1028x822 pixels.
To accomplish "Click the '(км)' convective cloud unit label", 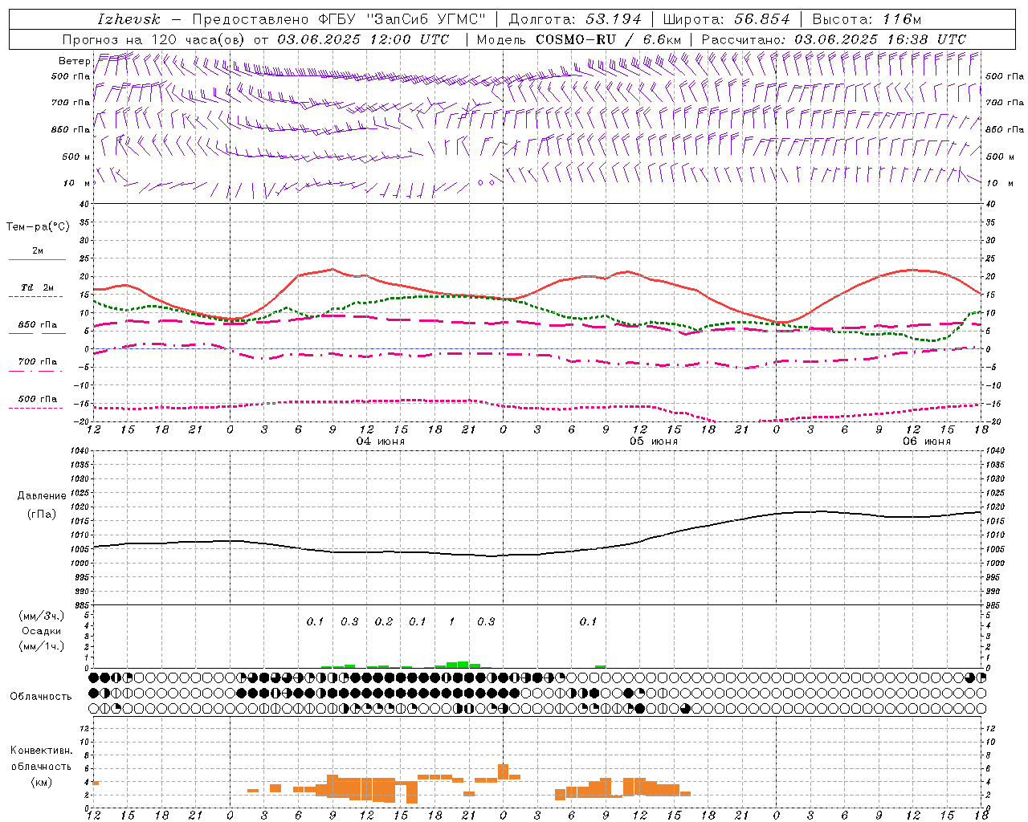I will click(x=41, y=782).
